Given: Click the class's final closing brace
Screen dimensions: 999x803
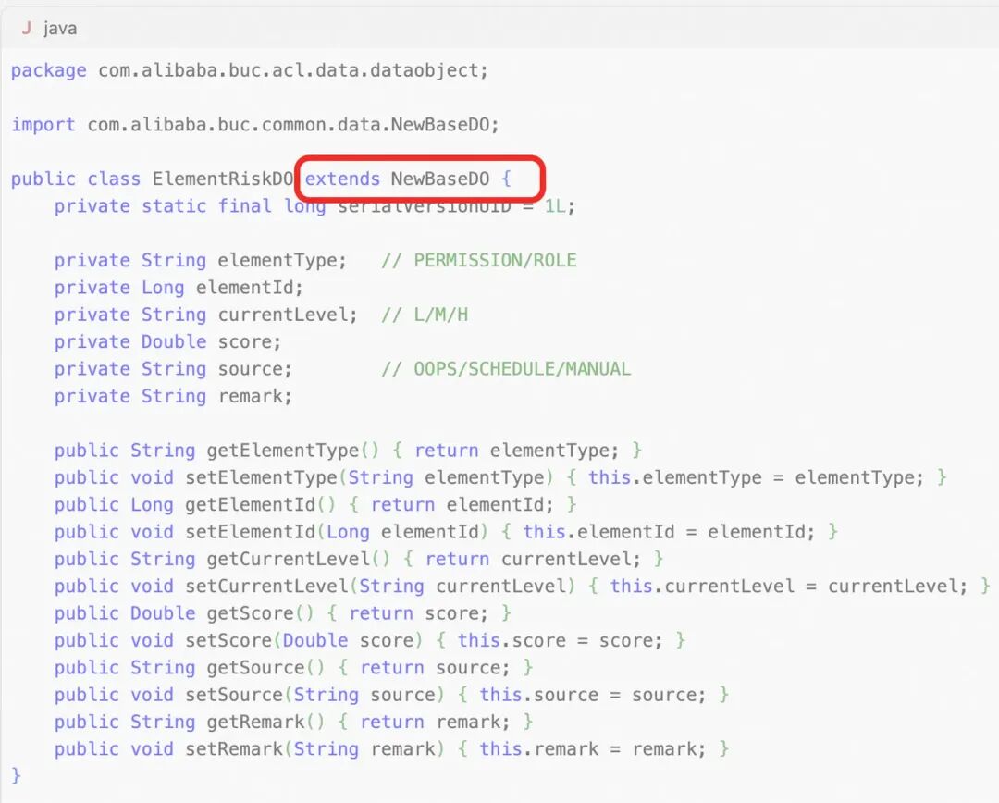Looking at the screenshot, I should point(16,775).
